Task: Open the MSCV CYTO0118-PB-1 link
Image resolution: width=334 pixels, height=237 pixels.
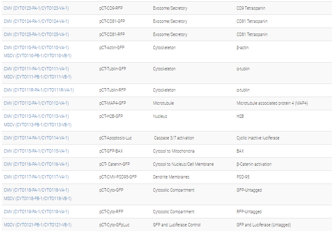Action: tap(37, 198)
